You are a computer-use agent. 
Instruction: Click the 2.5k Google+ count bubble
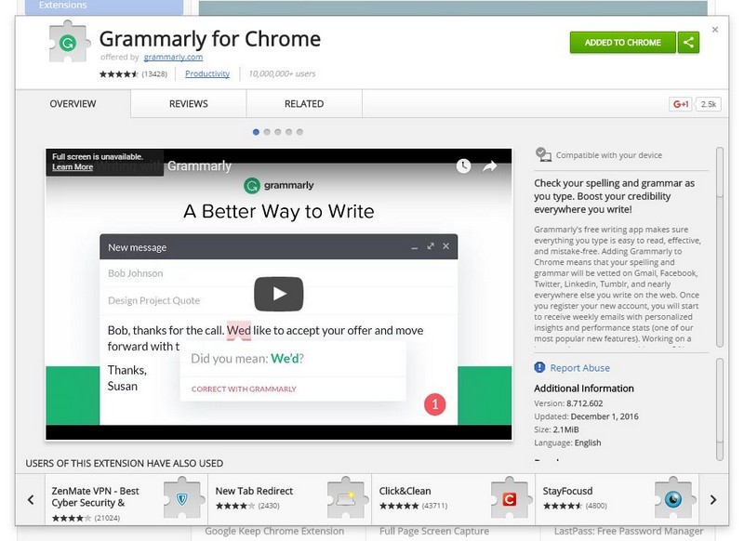709,104
